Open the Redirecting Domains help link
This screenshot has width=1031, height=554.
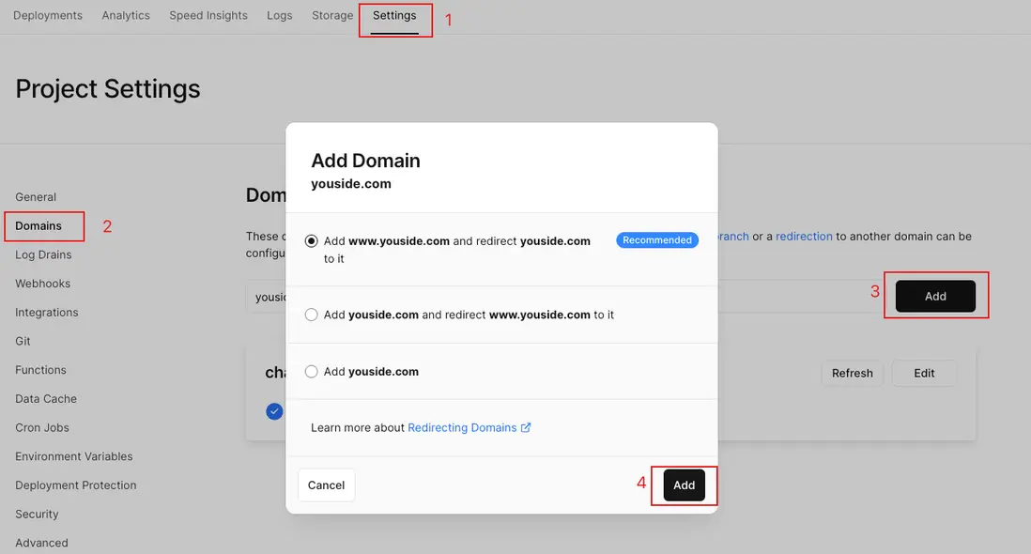point(462,427)
